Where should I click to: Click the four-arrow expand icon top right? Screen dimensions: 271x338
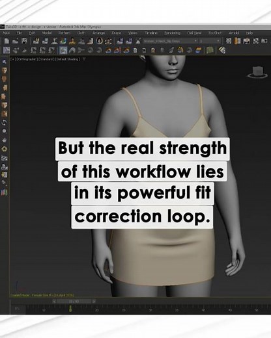click(255, 41)
